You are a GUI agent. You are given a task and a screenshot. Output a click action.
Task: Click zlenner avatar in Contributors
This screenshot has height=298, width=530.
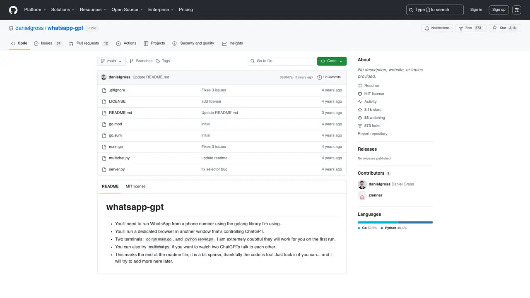[362, 196]
